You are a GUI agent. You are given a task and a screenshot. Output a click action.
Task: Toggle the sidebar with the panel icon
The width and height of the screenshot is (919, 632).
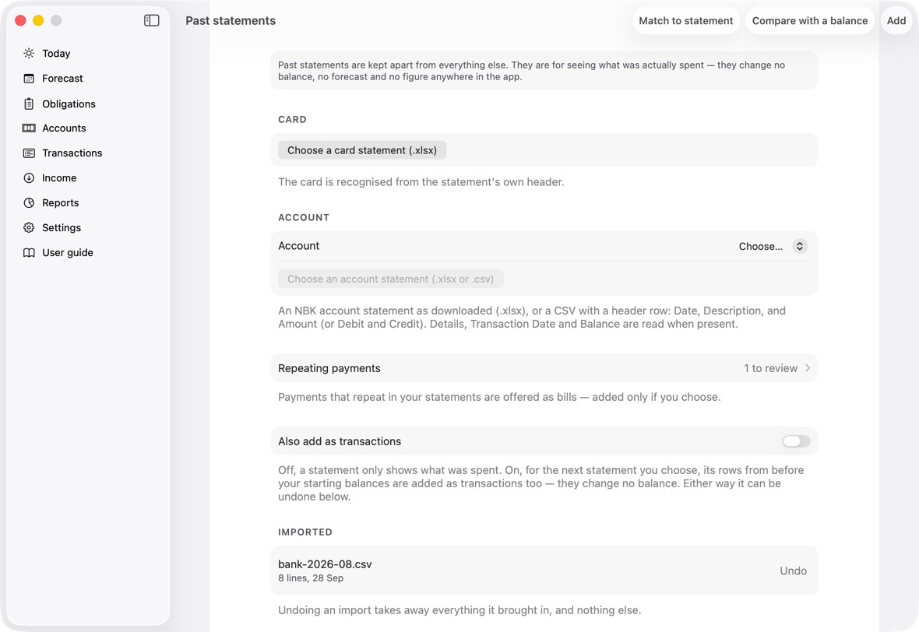tap(152, 20)
